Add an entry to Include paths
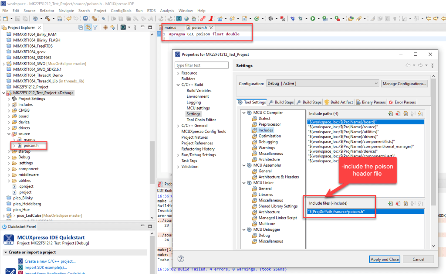Screen dimensions: 446x274 [x=390, y=114]
